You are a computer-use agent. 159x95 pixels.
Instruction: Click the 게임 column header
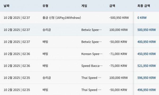84,6
